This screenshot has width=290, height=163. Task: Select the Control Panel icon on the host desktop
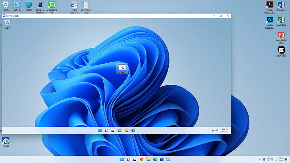[17, 6]
